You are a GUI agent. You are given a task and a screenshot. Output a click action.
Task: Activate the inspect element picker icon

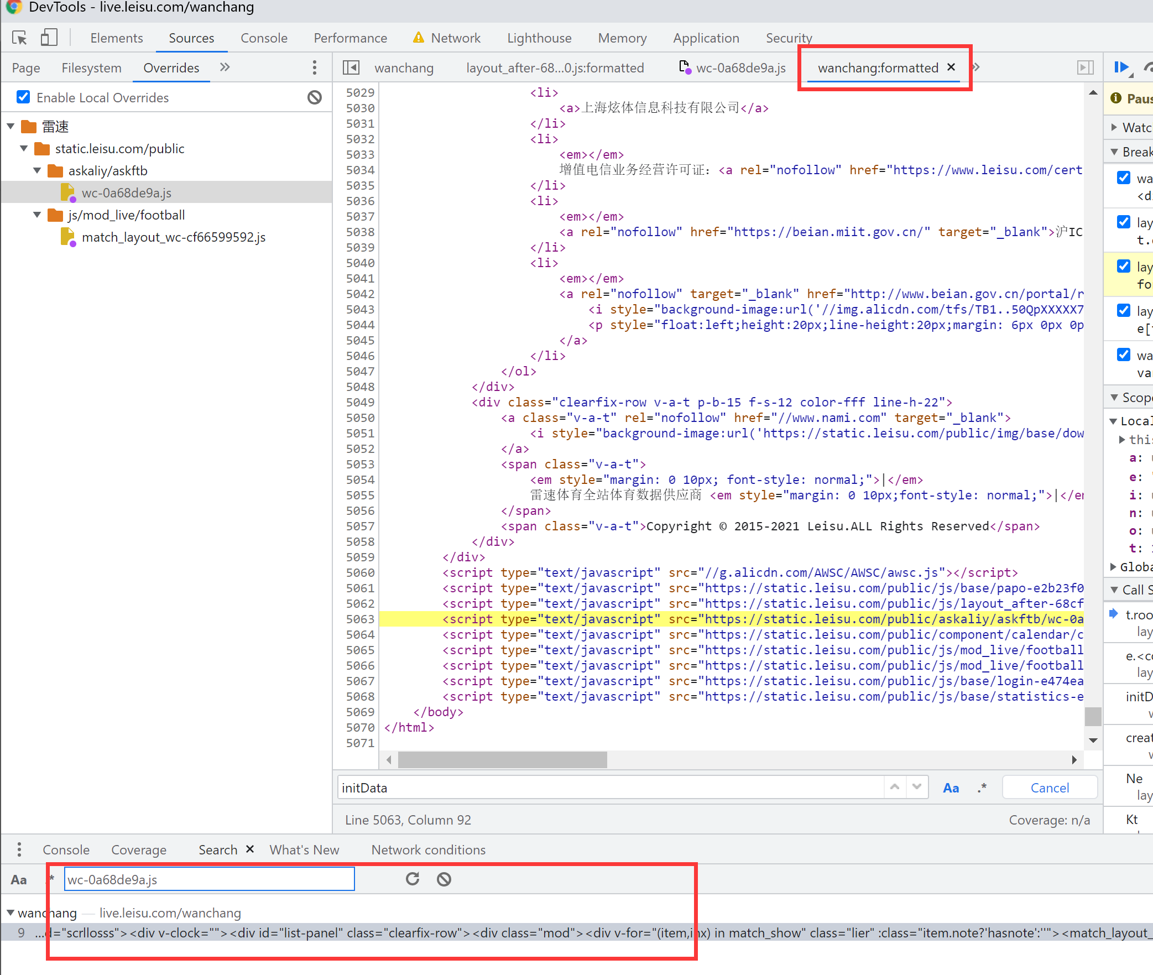(x=20, y=38)
